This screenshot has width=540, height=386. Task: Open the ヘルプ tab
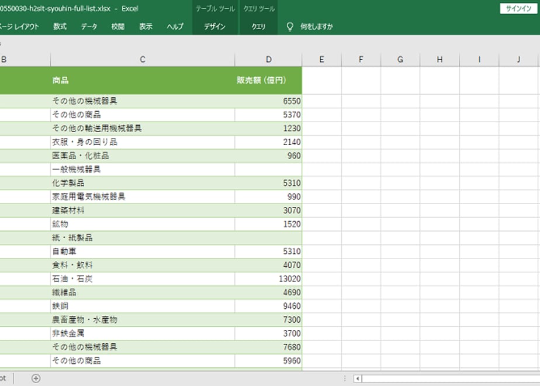175,26
